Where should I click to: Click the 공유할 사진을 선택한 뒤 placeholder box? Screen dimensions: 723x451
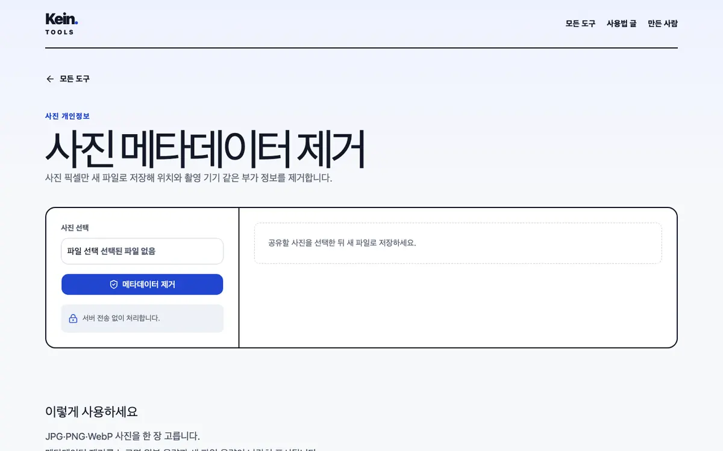[x=458, y=243]
